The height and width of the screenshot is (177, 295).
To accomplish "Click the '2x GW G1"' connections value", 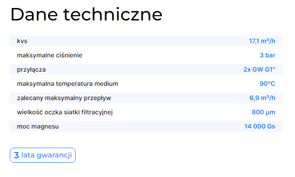I will (x=259, y=69).
